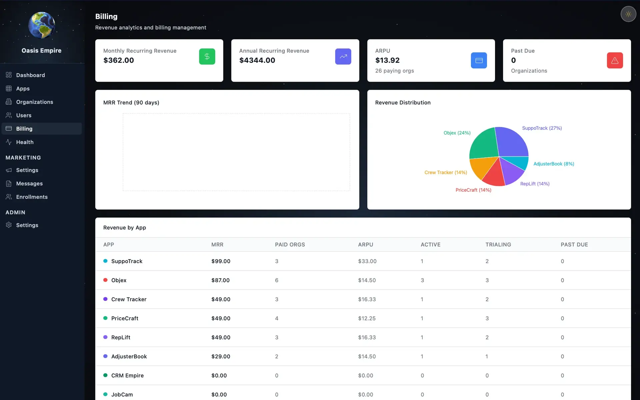Click the $29.00 MRR value for AdjusterBook
The height and width of the screenshot is (400, 640).
coord(221,356)
